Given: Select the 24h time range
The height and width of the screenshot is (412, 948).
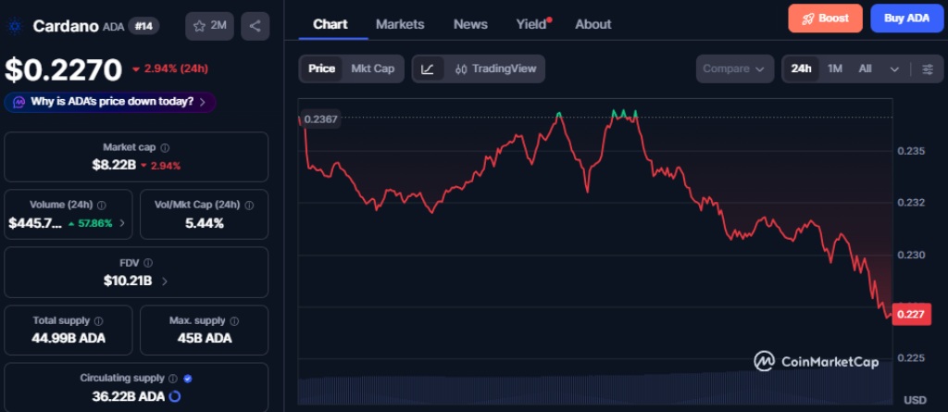Looking at the screenshot, I should click(801, 69).
